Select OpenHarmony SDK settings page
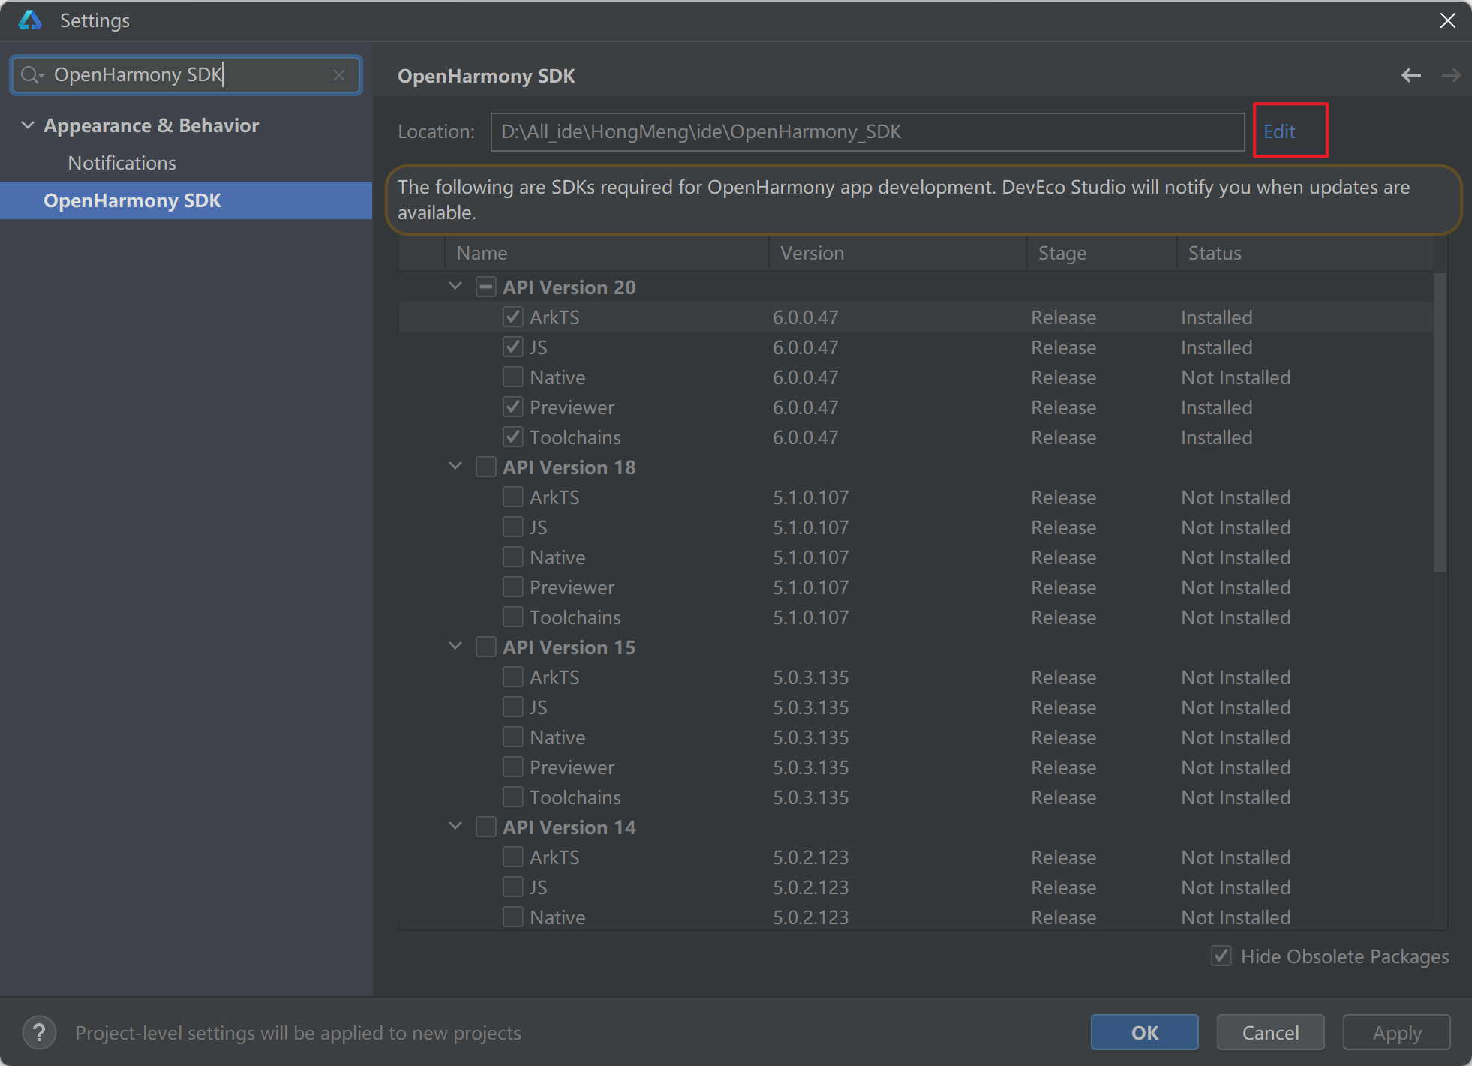Image resolution: width=1472 pixels, height=1066 pixels. [132, 200]
